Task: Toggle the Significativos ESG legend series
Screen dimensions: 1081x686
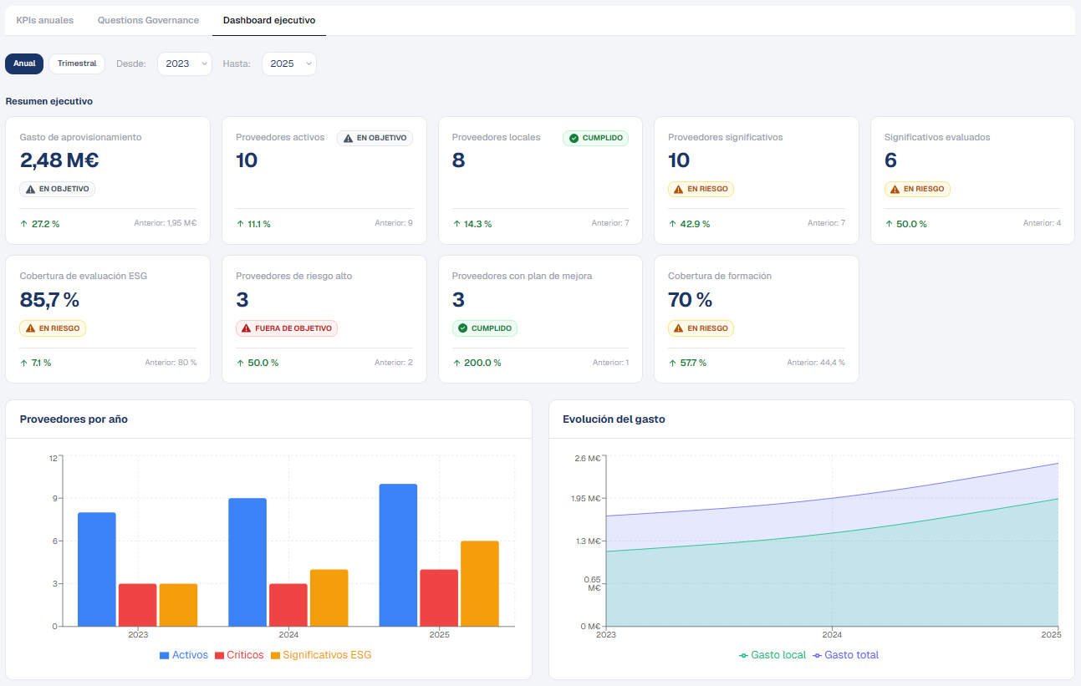Action: (x=321, y=655)
